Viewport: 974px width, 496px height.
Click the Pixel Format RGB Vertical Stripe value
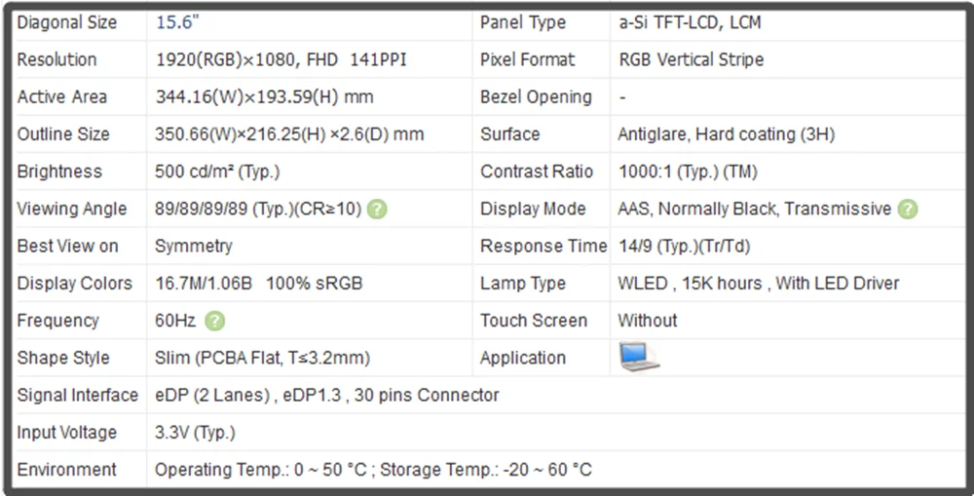[692, 59]
